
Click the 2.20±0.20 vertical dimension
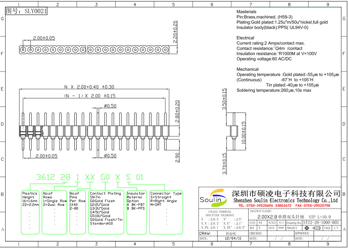(175, 32)
